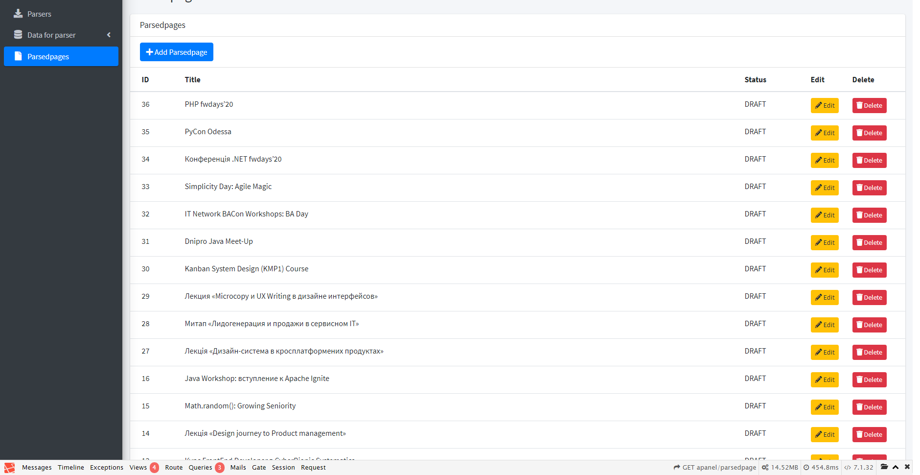Click the PHP version code indicator

858,468
